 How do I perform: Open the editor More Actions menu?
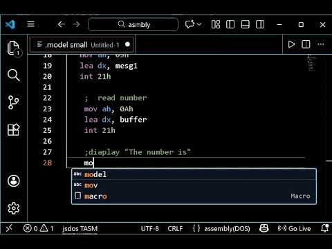pyautogui.click(x=321, y=44)
